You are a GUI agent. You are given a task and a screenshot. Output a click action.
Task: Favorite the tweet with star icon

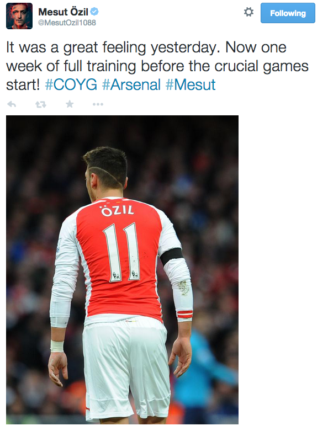(x=70, y=104)
